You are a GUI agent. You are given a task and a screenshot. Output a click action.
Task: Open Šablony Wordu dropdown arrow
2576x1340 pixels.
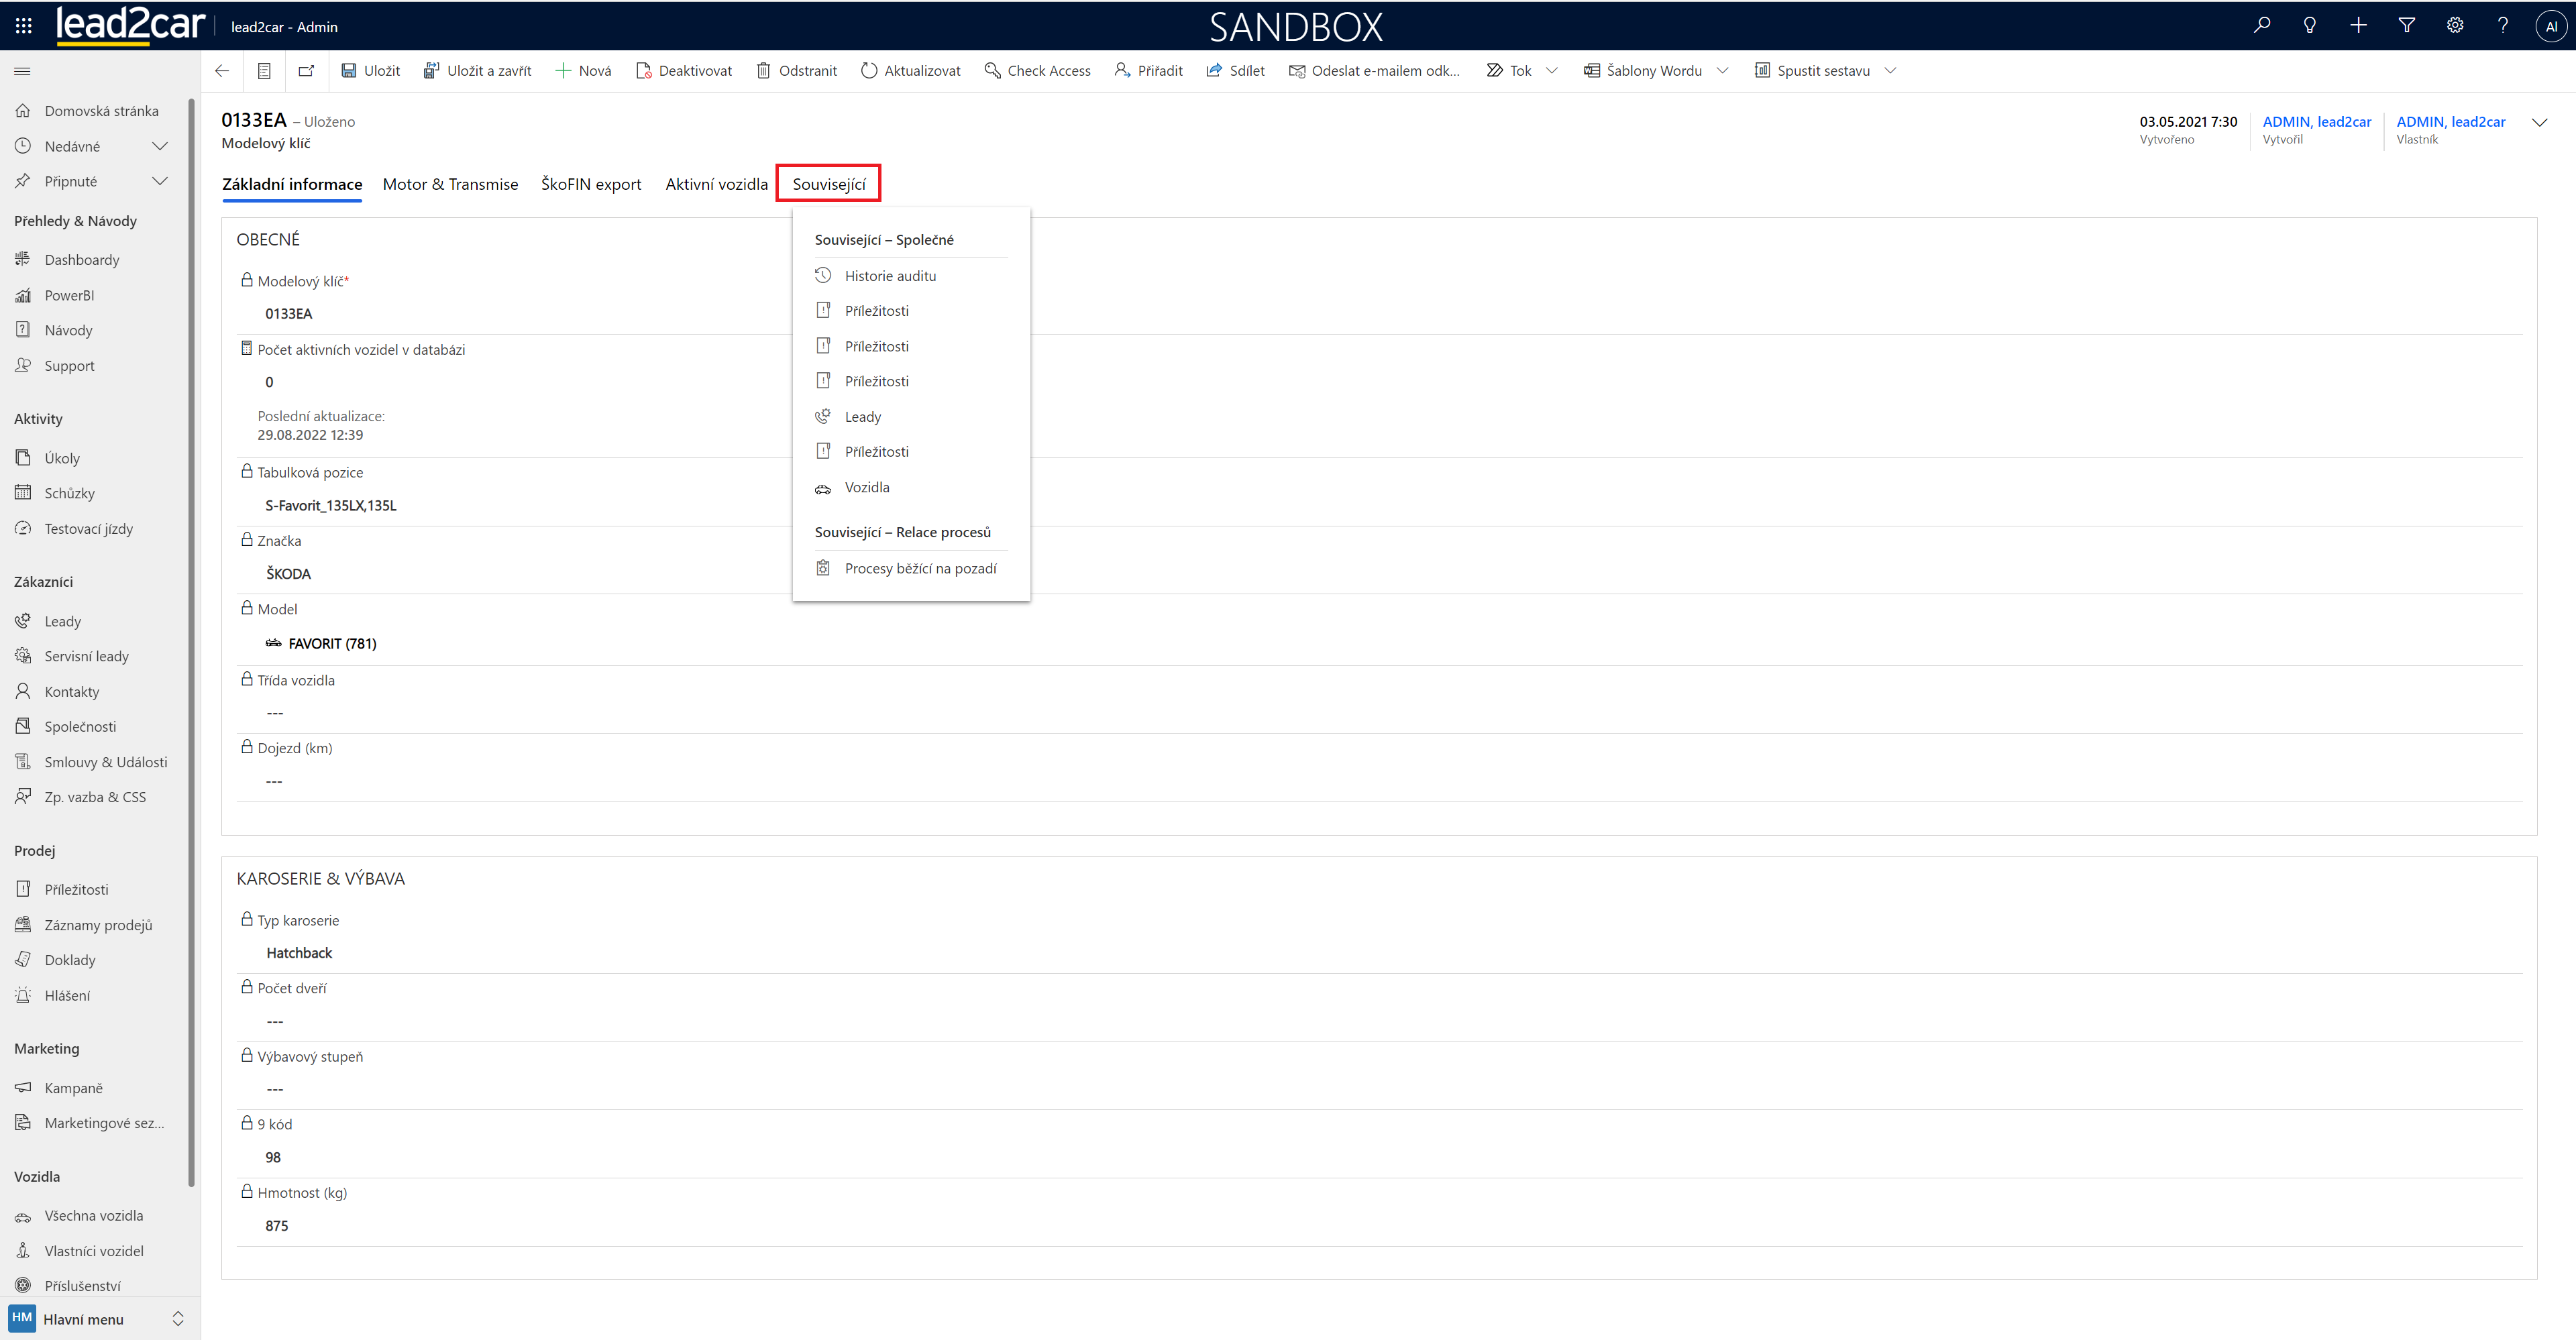click(1722, 71)
